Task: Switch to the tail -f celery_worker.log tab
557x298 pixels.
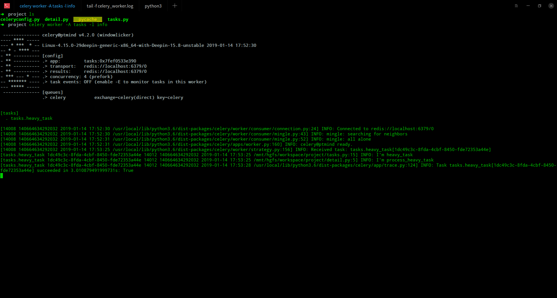Action: click(110, 6)
